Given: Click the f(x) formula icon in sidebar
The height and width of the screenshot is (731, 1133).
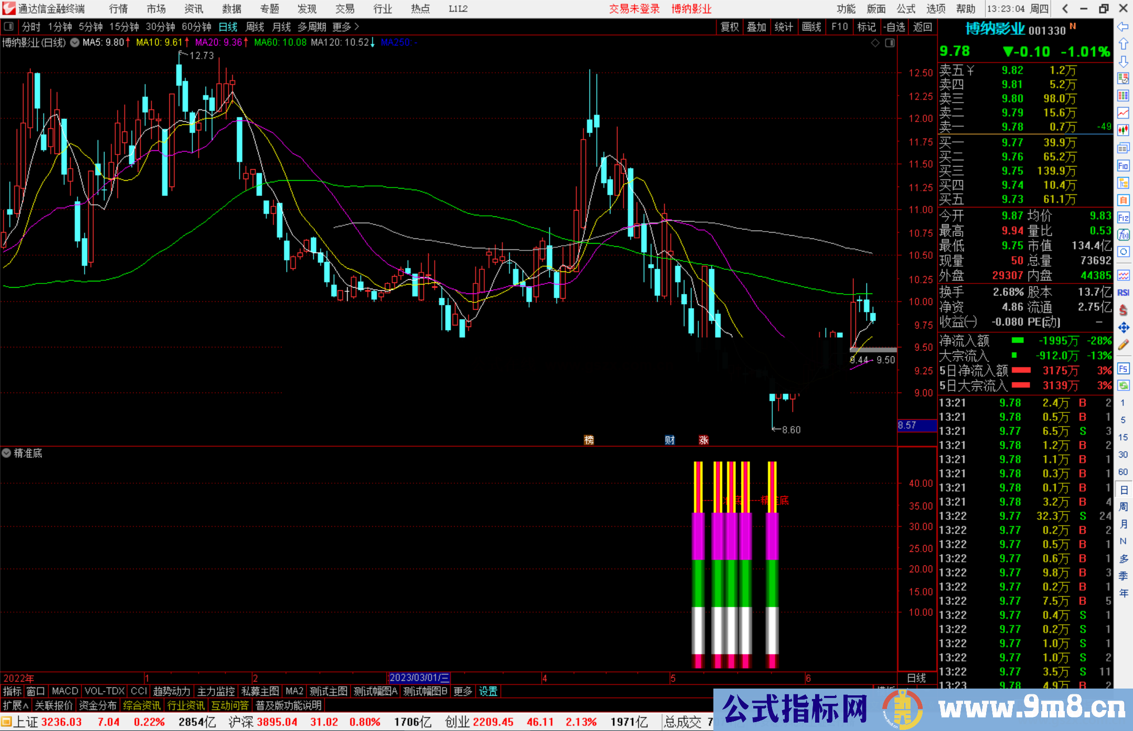Looking at the screenshot, I should coord(1123,235).
